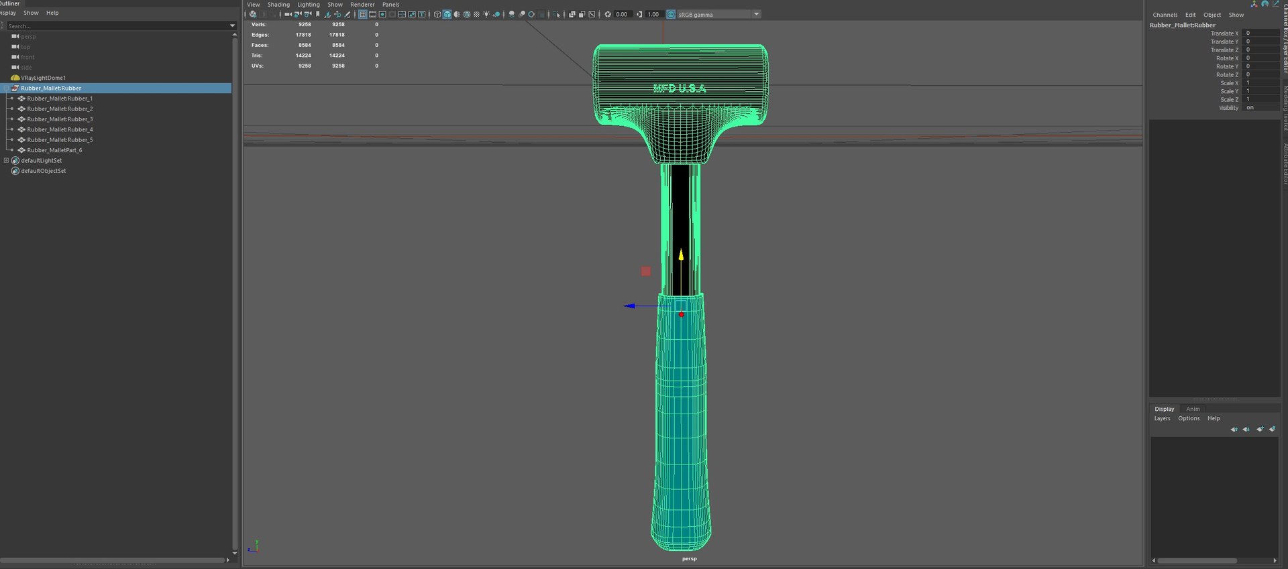The height and width of the screenshot is (569, 1288).
Task: Open the viewport Panels menu
Action: click(x=390, y=5)
